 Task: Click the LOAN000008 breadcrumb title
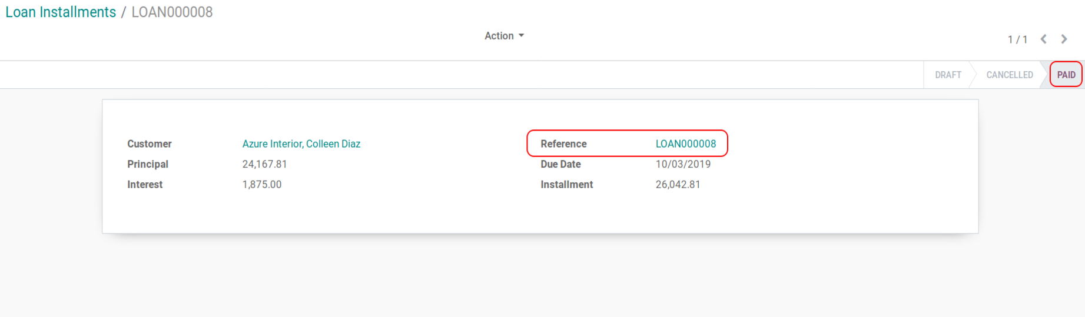tap(172, 12)
